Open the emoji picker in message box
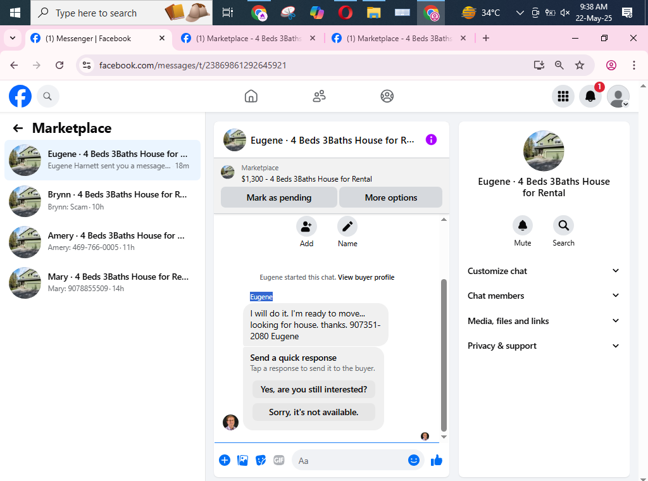 413,460
